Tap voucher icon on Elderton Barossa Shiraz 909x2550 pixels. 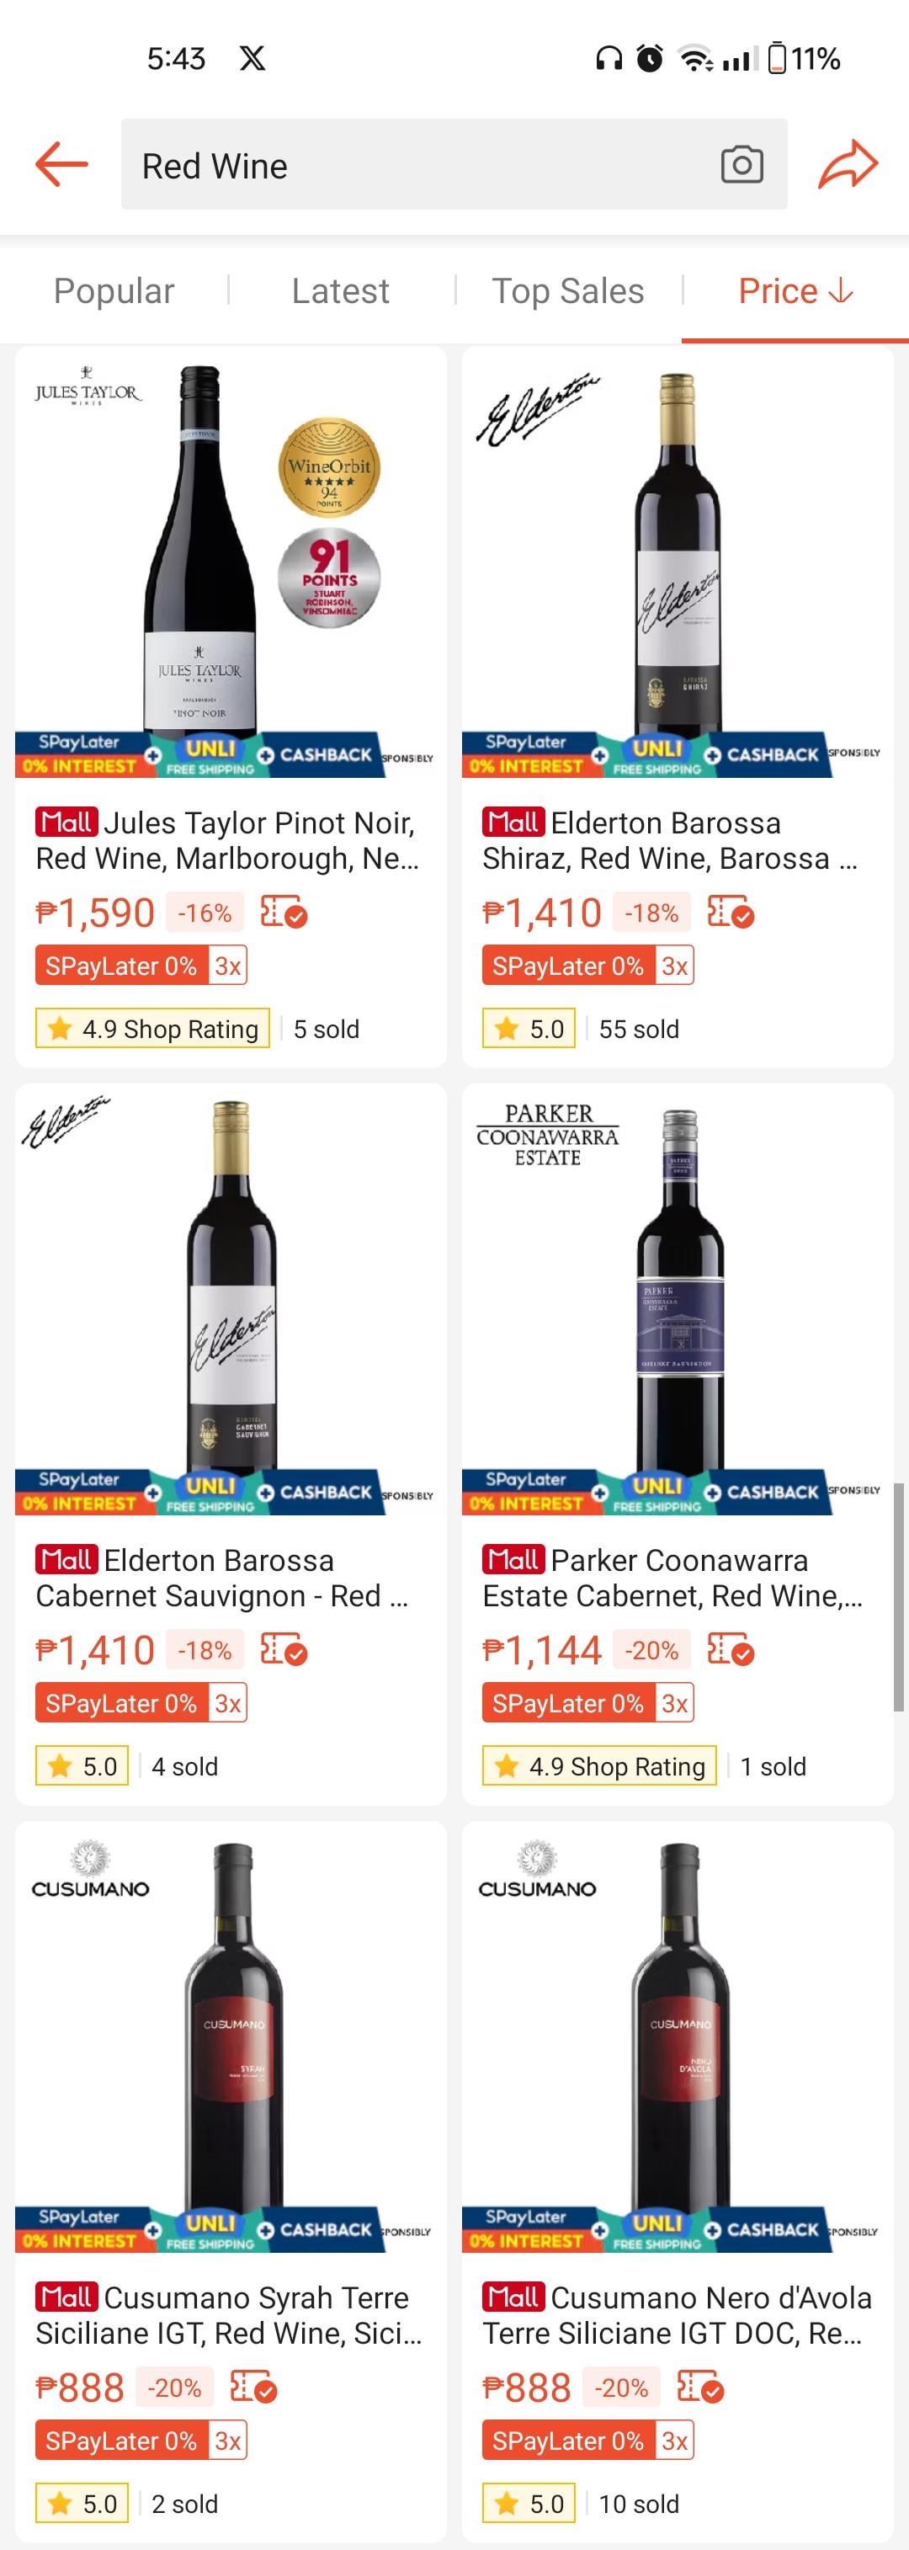[x=731, y=913]
